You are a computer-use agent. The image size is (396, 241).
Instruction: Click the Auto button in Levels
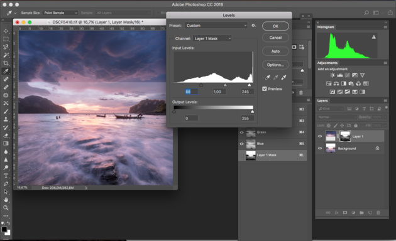click(x=275, y=51)
